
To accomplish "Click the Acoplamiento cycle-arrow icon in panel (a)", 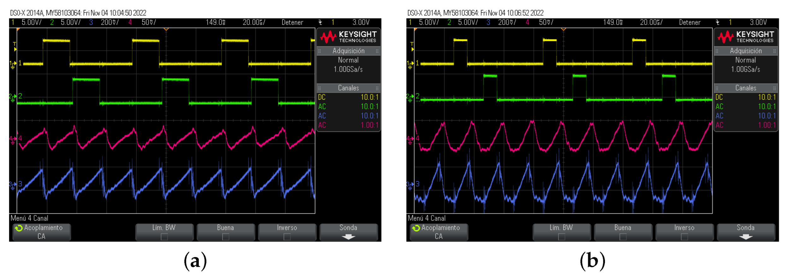I will [19, 228].
